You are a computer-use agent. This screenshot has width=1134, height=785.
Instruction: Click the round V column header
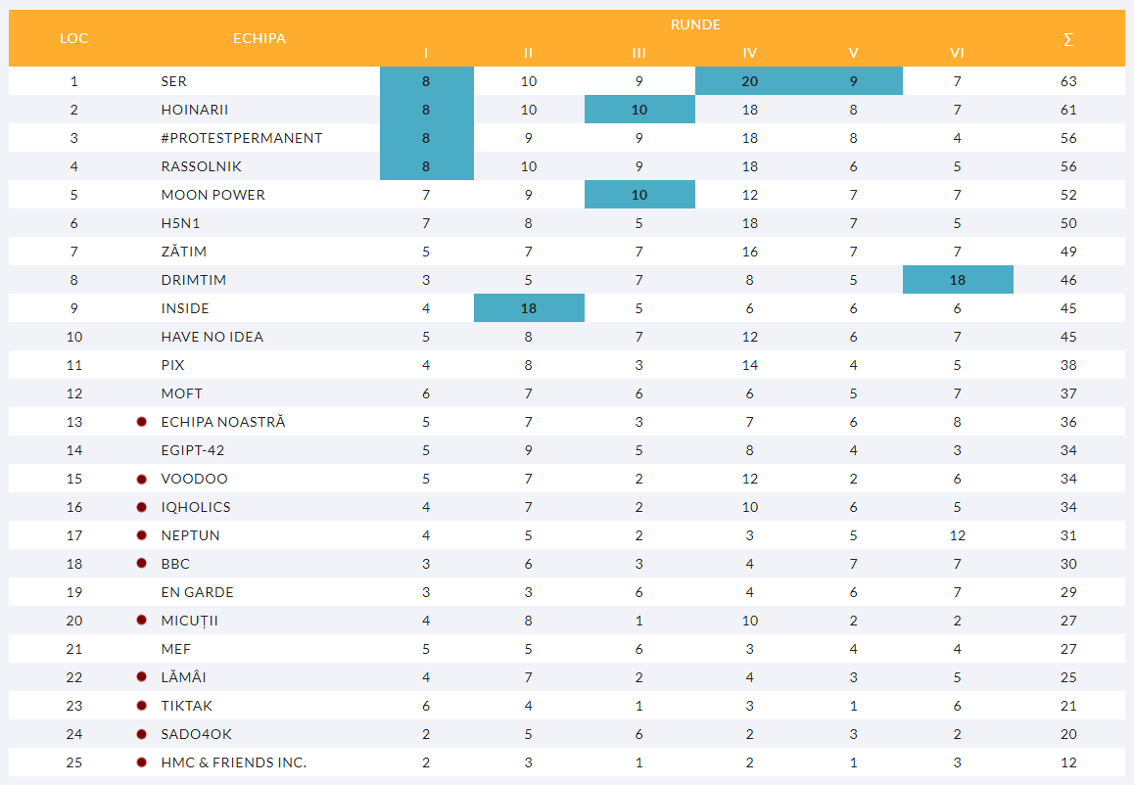[853, 53]
